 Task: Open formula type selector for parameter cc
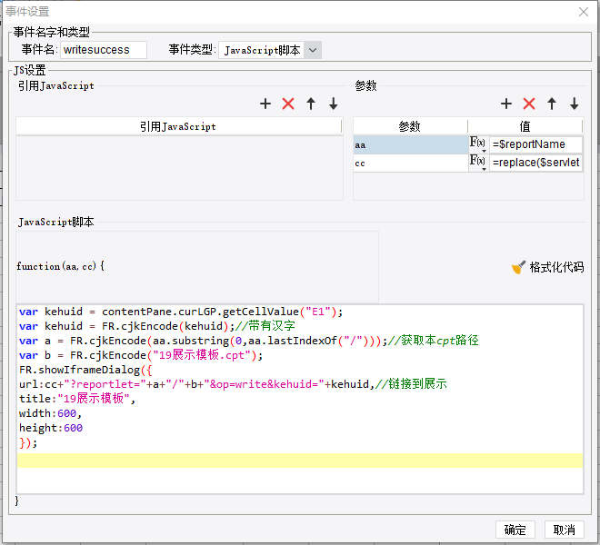(477, 163)
